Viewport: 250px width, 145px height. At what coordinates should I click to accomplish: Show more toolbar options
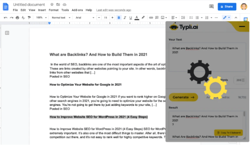(216, 18)
